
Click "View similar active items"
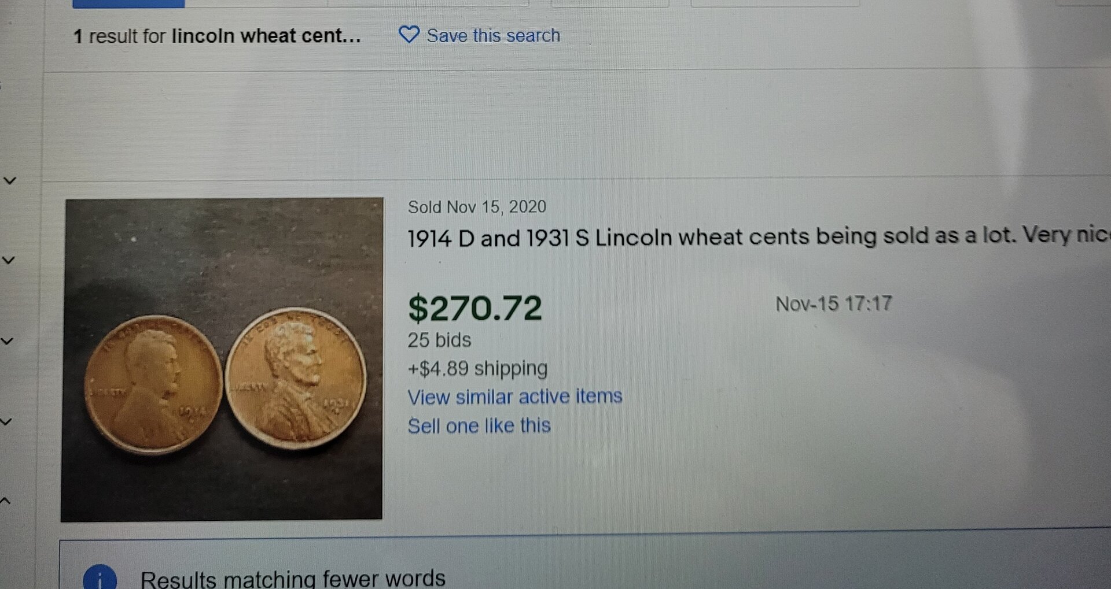[514, 397]
